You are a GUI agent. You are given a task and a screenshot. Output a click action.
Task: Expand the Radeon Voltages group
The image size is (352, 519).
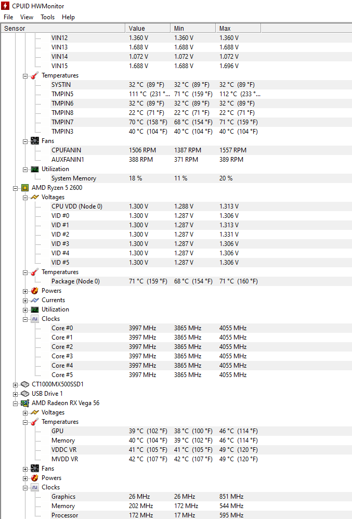[25, 413]
